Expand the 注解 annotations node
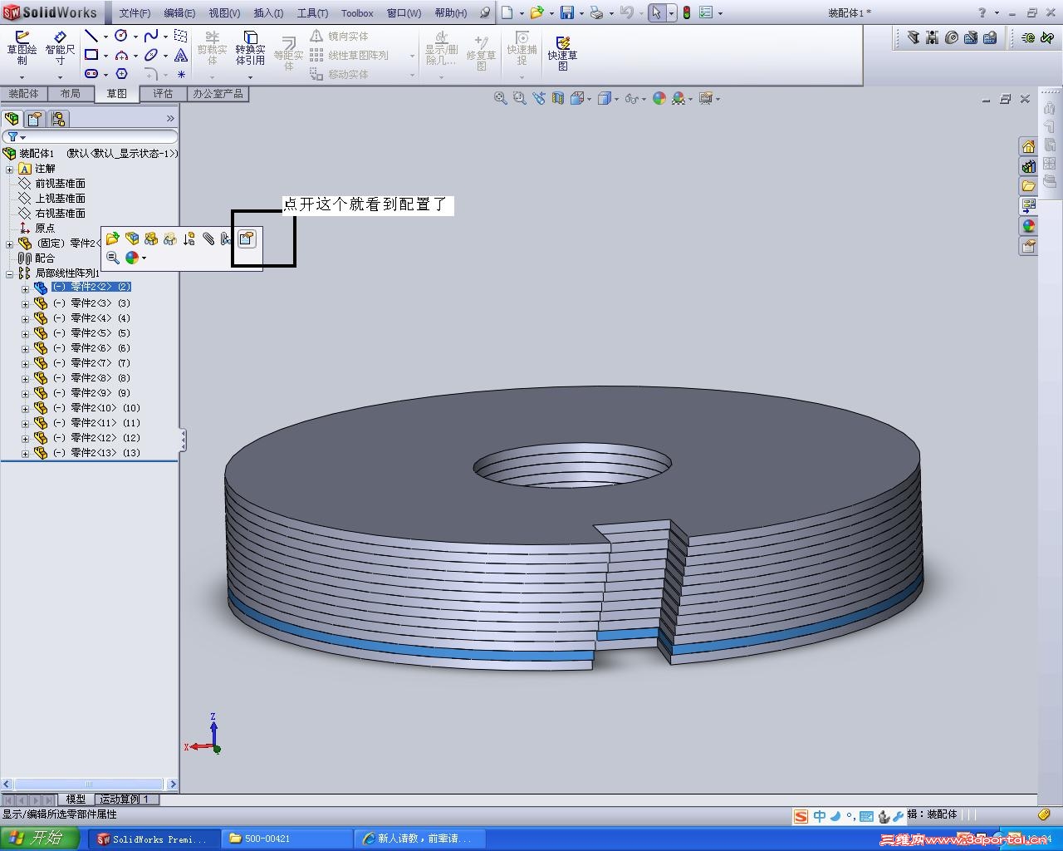Viewport: 1063px width, 851px height. click(10, 169)
